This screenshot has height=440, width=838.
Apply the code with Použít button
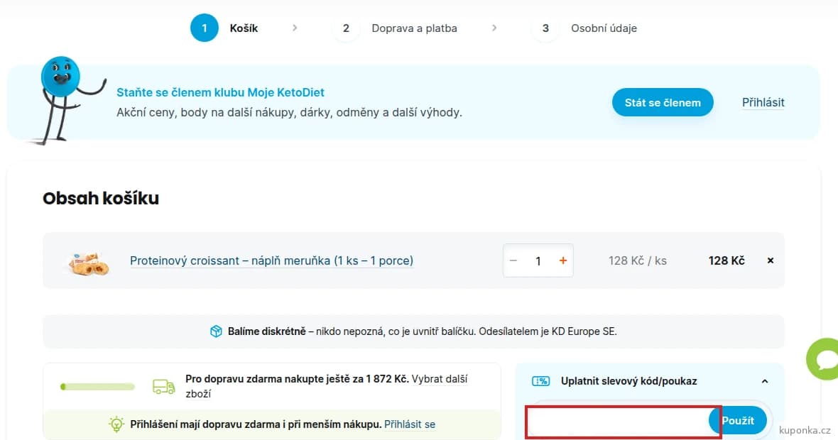[738, 421]
